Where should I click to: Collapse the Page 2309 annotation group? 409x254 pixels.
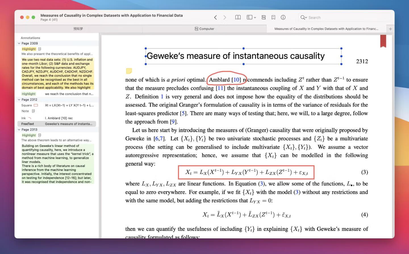coord(19,43)
